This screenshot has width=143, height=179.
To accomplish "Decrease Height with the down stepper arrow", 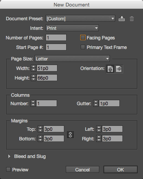I will coord(33,79).
